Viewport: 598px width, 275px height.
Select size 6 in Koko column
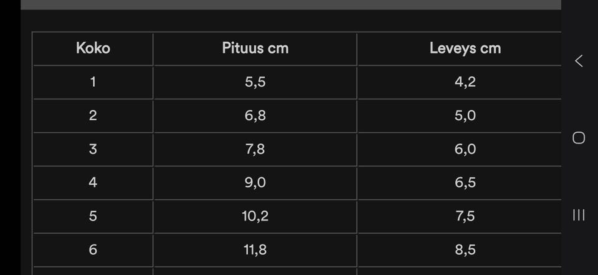point(93,250)
